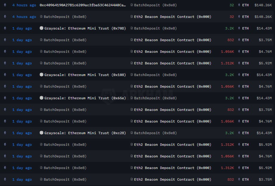Open transaction hash 0xc40964190A27B1c6209ac3fba53C46244A0Ca
275x186 pixels.
(x=82, y=5)
